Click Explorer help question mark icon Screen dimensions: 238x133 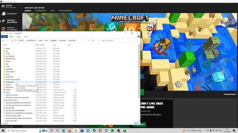click(x=139, y=37)
